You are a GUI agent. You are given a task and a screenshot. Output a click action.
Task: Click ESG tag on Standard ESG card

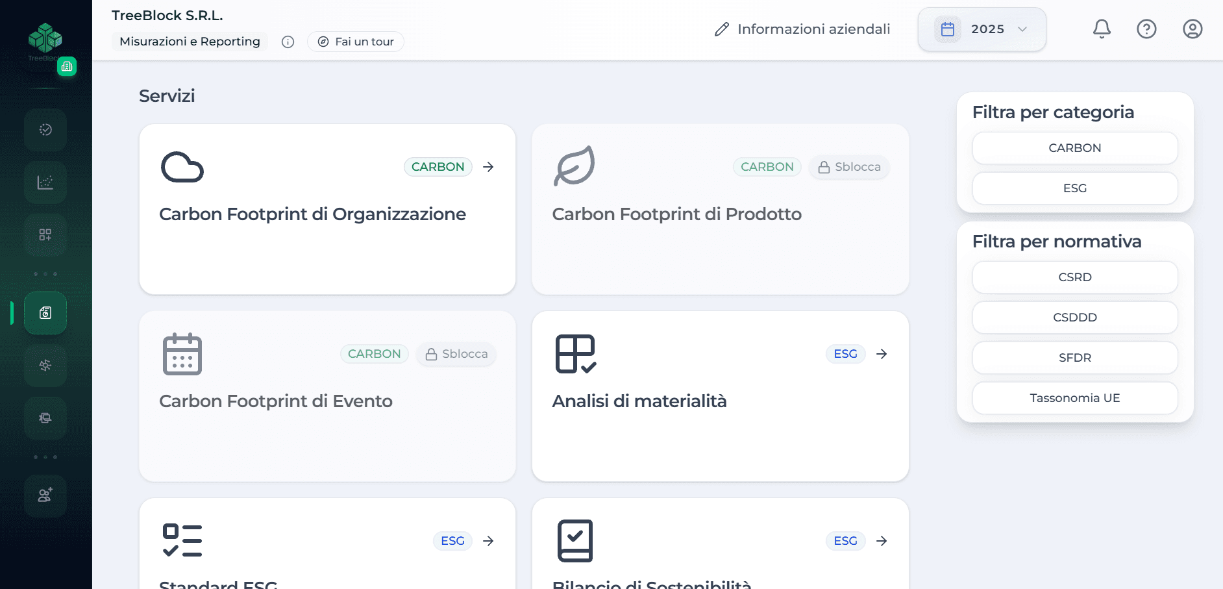(452, 541)
